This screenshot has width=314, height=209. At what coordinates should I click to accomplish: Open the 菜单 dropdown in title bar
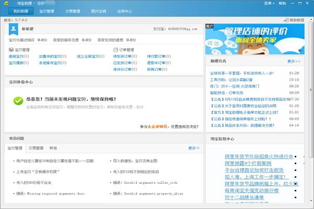269,3
